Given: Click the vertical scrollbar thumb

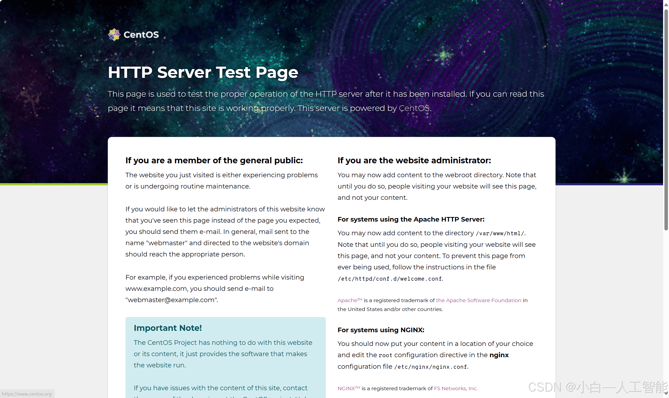Looking at the screenshot, I should tap(666, 120).
